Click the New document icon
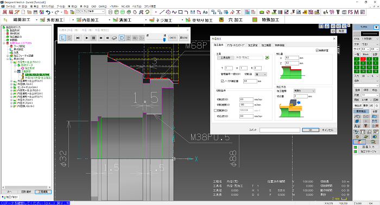 (23, 12)
